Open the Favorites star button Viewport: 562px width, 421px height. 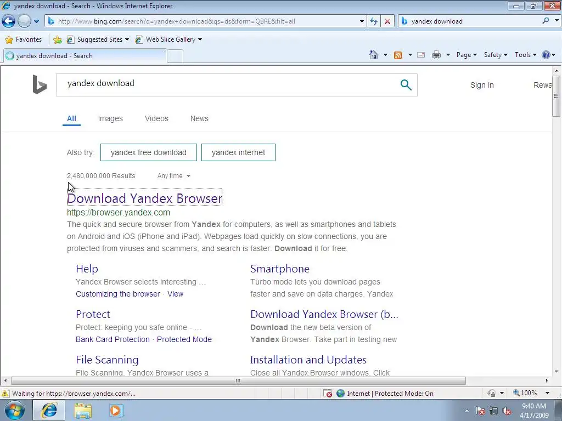24,39
